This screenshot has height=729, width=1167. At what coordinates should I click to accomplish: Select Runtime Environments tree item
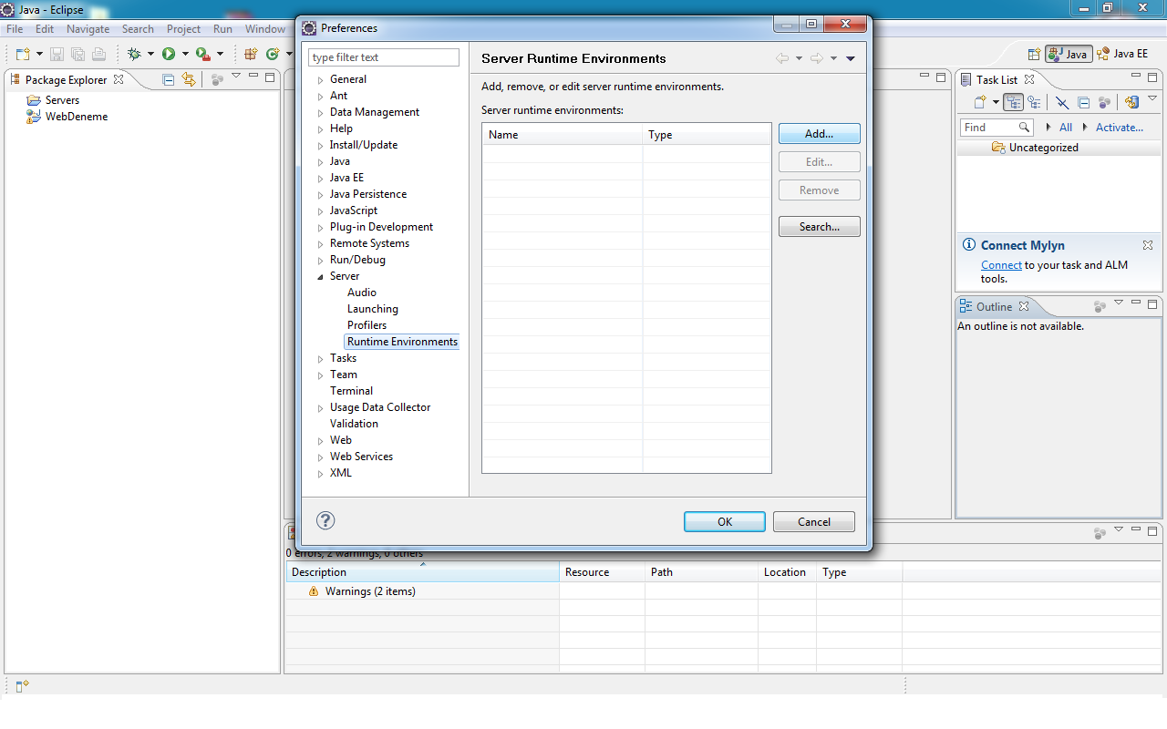[402, 342]
